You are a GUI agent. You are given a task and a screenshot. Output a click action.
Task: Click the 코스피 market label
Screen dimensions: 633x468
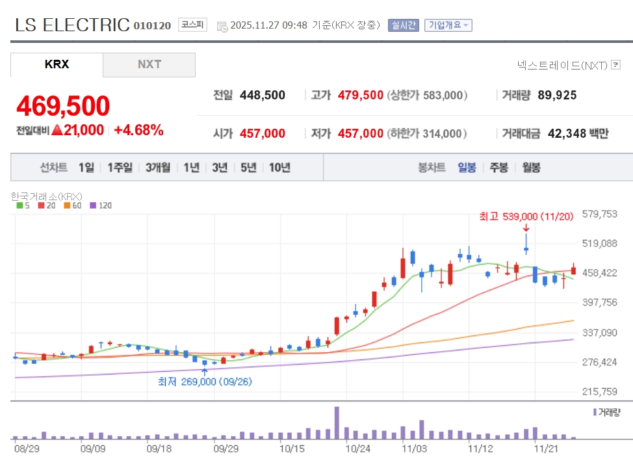click(x=192, y=25)
